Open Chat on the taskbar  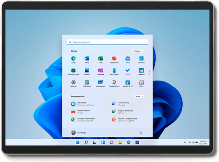[112, 142]
